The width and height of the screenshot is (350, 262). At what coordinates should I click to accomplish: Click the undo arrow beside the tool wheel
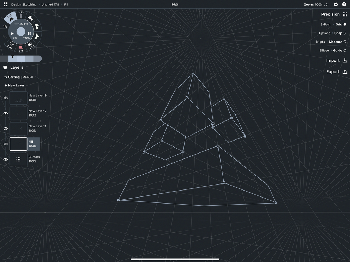coord(5,26)
